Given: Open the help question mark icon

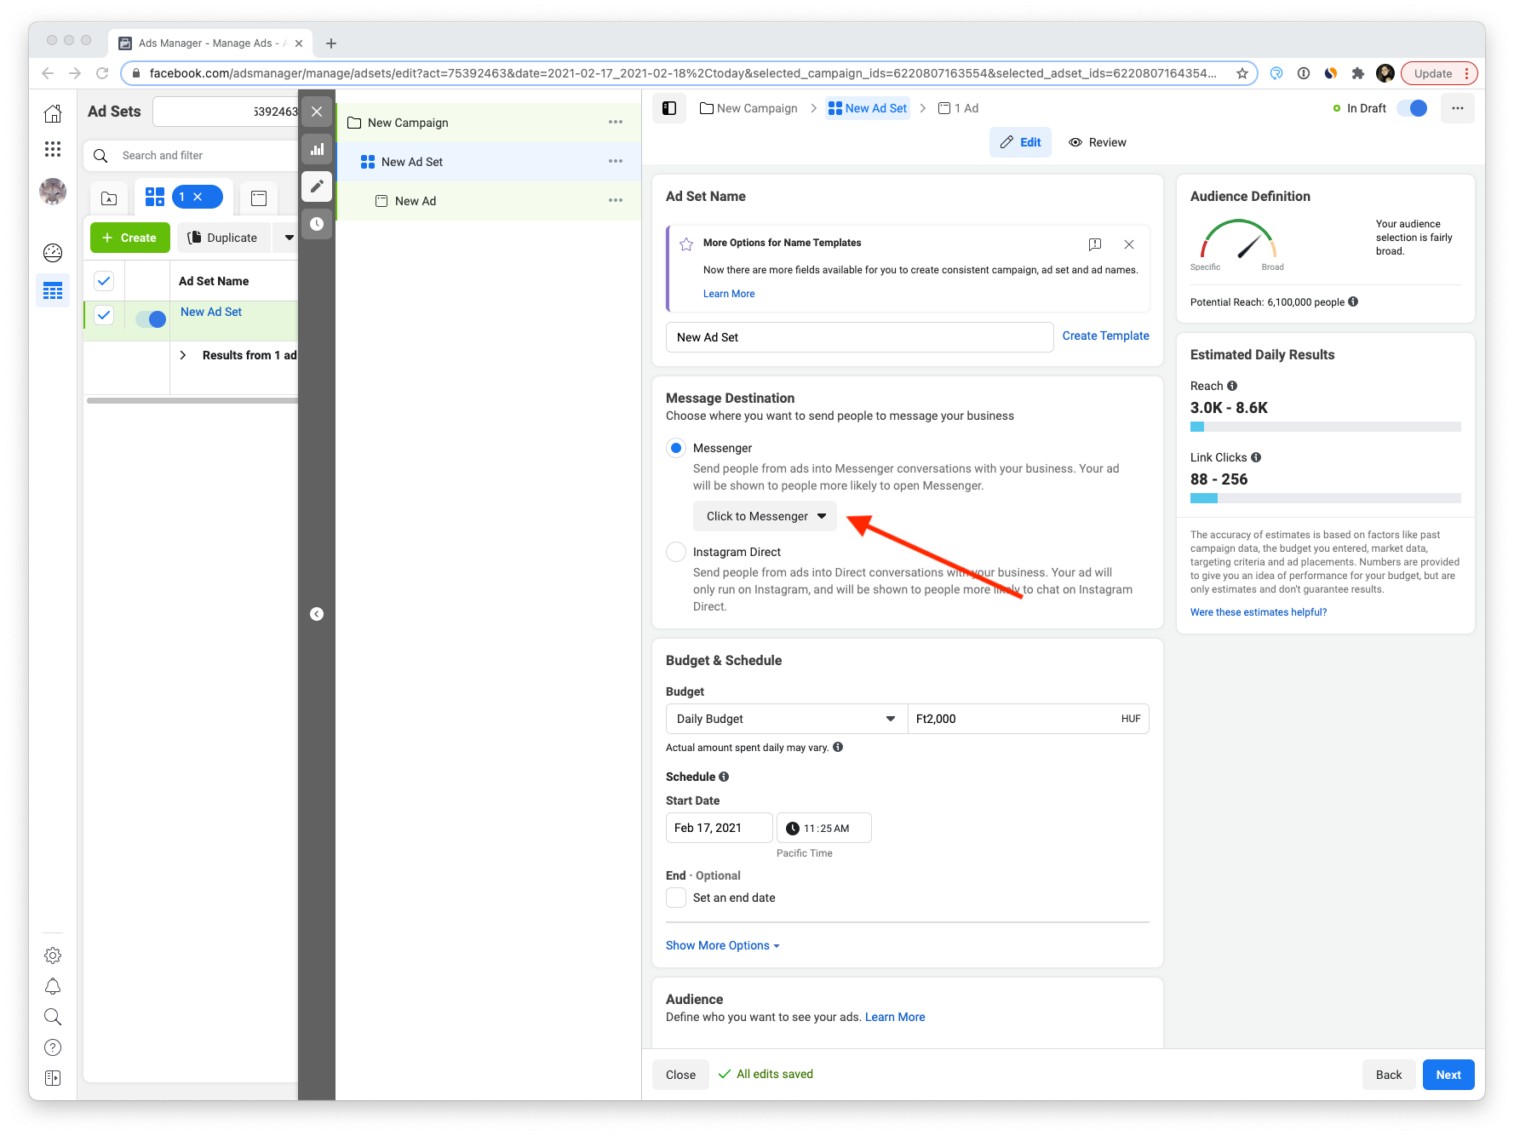Looking at the screenshot, I should coord(53,1047).
